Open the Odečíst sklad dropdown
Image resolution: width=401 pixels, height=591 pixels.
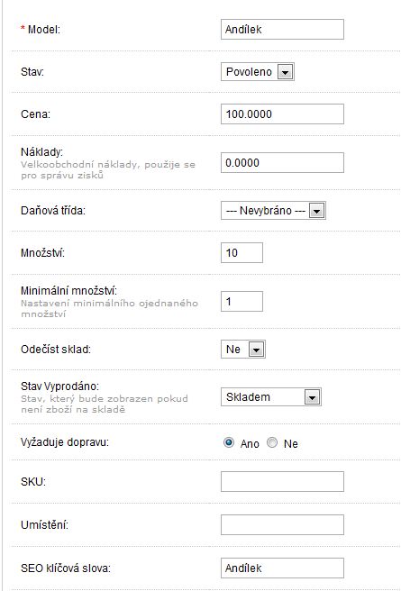tap(243, 349)
